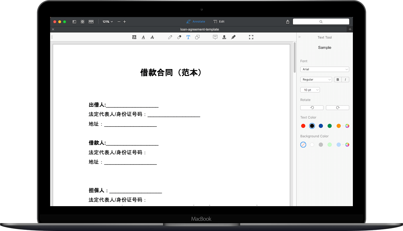
Task: Zoom in with the plus button
Action: pos(125,22)
